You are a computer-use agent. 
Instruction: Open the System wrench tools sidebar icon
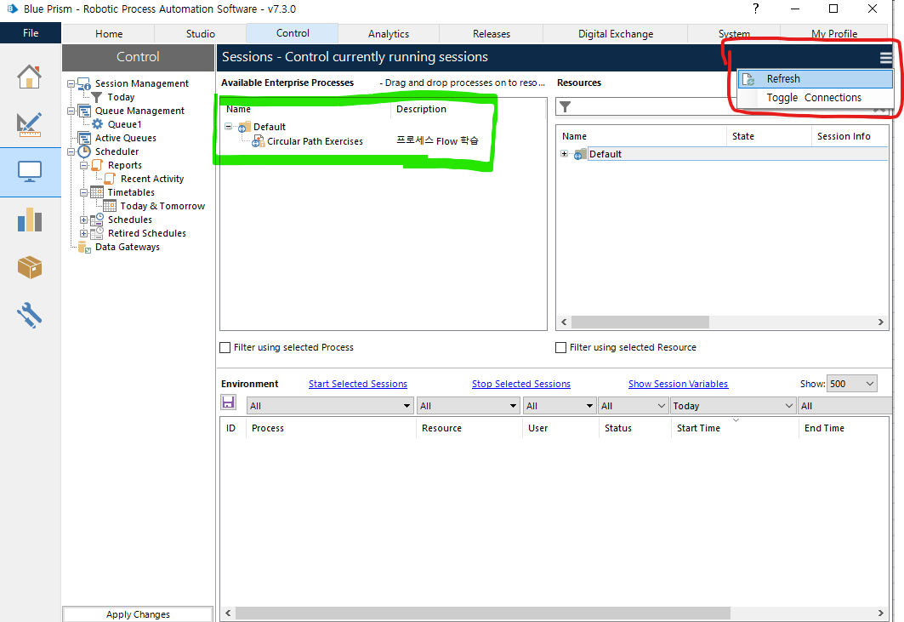(x=30, y=316)
